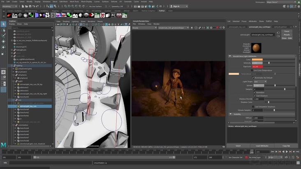Click the Undo arrow icon

[x=34, y=6]
